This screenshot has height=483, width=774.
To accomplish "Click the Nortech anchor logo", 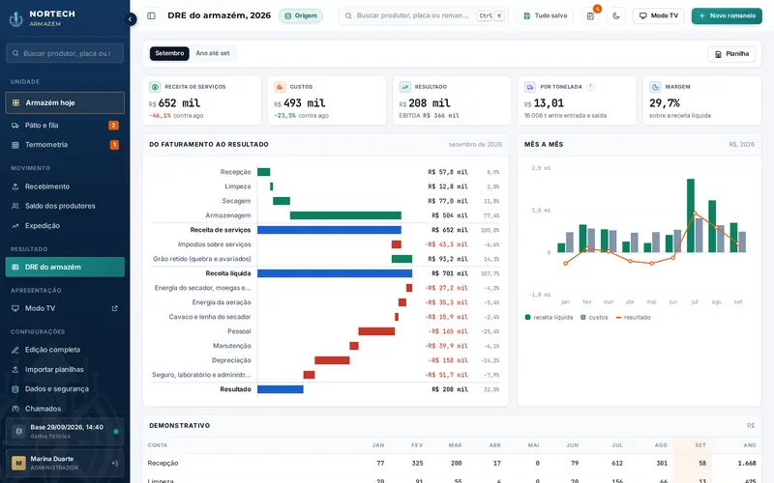I will coord(15,18).
